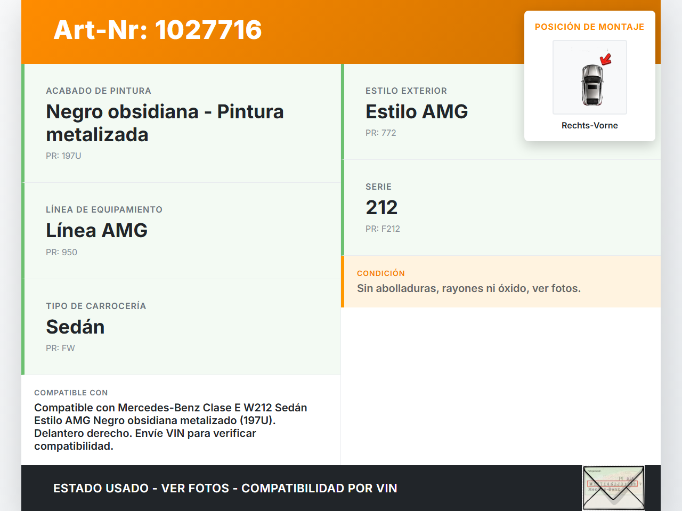Click the PR: 772 code

point(380,133)
